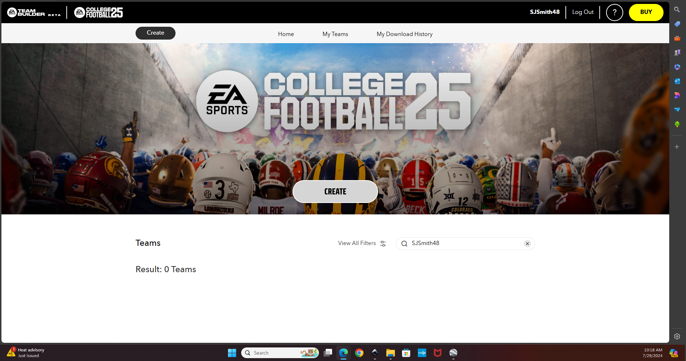Screen dimensions: 686x361
Task: Open the Outlook icon in the sidebar
Action: click(677, 81)
